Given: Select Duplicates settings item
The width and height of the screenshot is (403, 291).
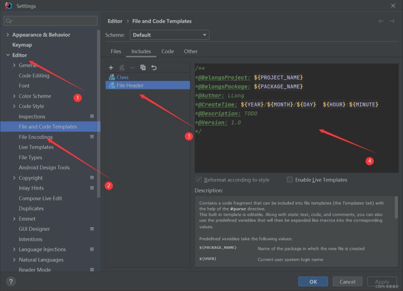Looking at the screenshot, I should click(x=31, y=209).
